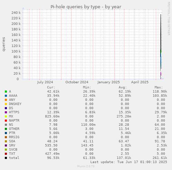Click the 'total' legend label
Screen dimensions: 172x170
14,158
